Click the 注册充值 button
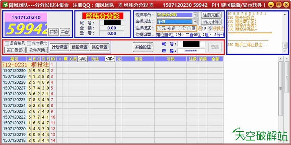 (211, 15)
